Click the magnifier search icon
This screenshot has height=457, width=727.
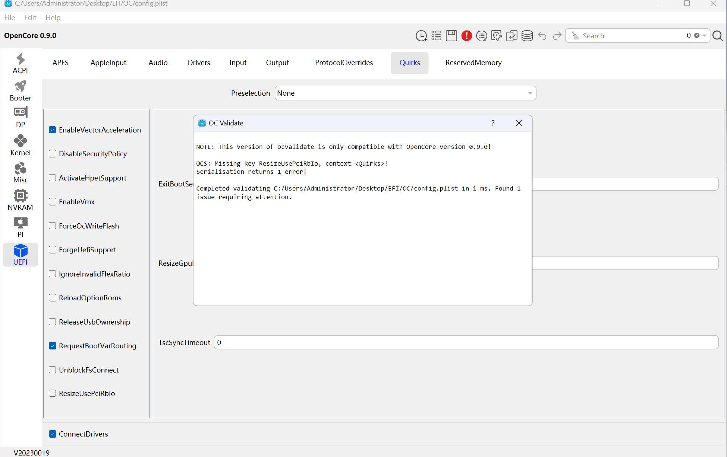[718, 36]
